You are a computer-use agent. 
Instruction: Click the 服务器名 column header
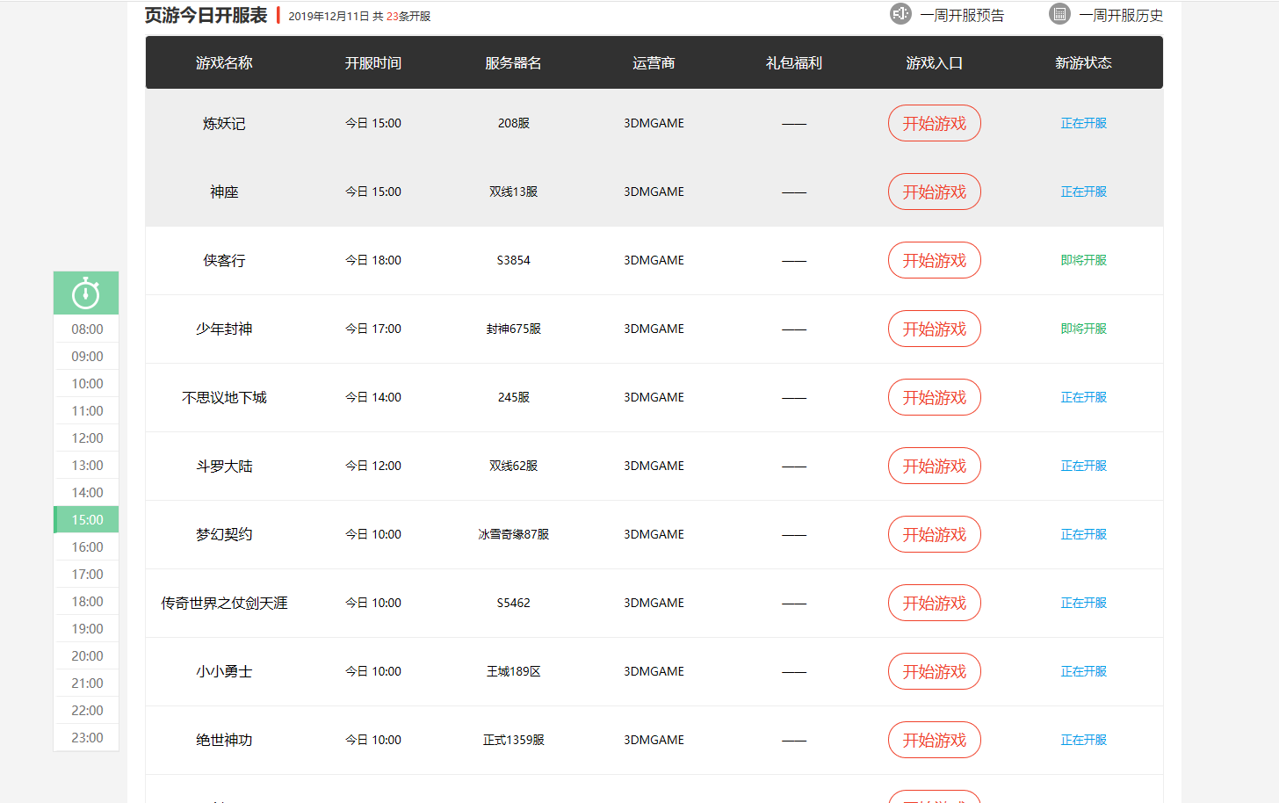click(x=514, y=63)
